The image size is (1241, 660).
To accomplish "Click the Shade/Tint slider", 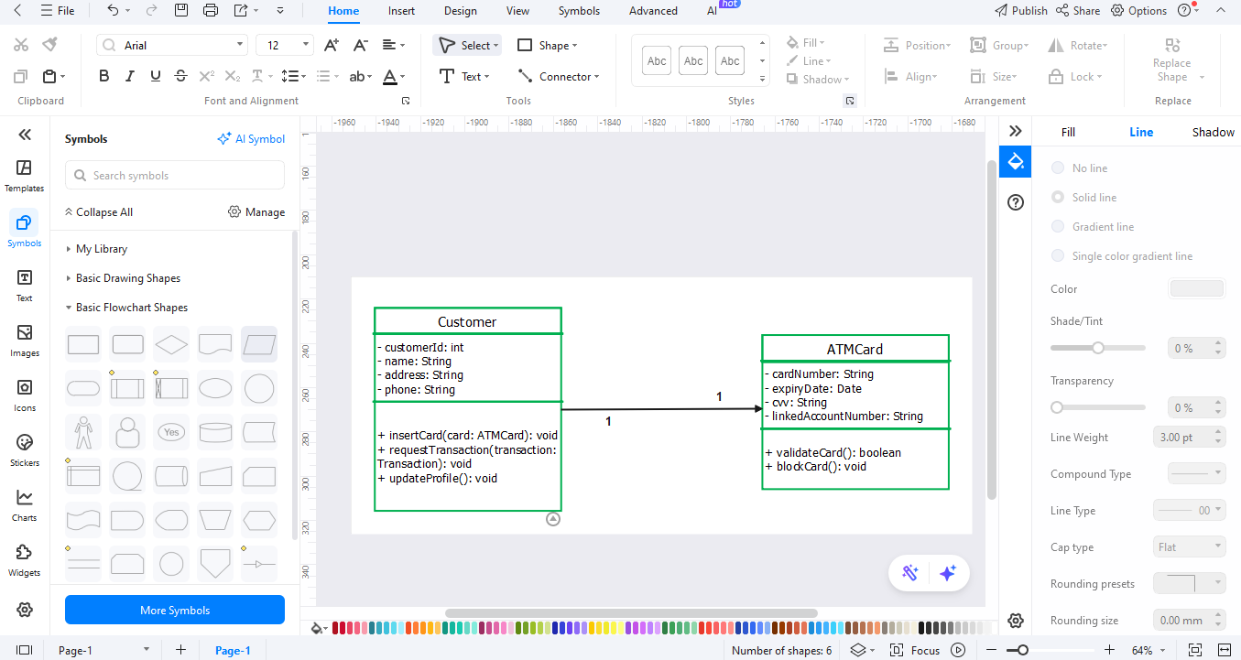I will tap(1098, 348).
